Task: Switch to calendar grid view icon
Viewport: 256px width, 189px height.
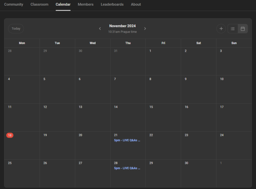Action: coord(243,29)
